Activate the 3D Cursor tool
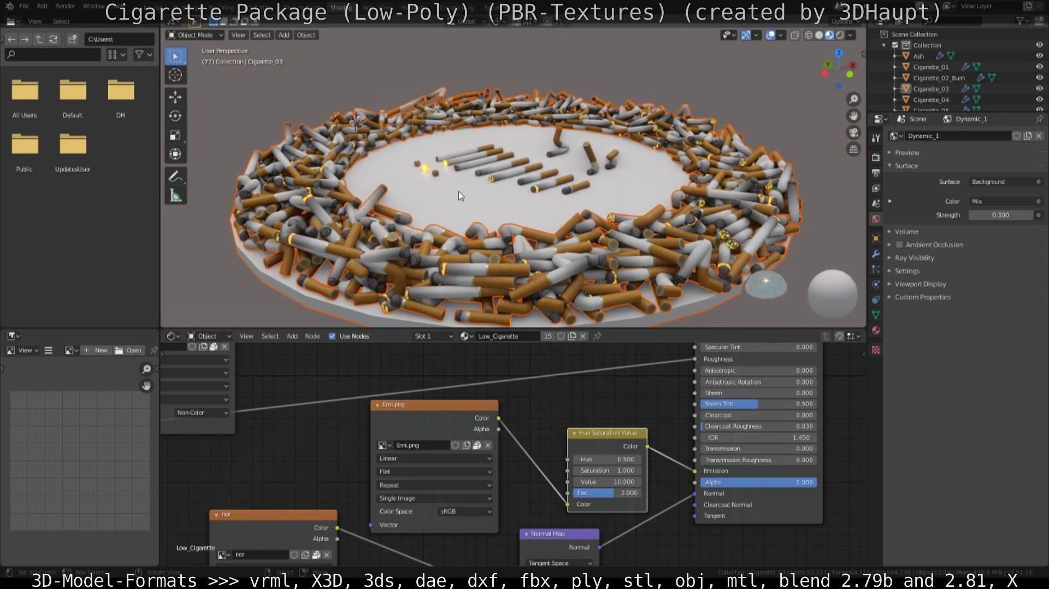The image size is (1049, 589). [x=175, y=75]
